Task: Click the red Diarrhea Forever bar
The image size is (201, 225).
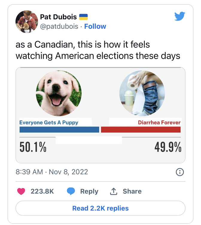Action: point(141,130)
